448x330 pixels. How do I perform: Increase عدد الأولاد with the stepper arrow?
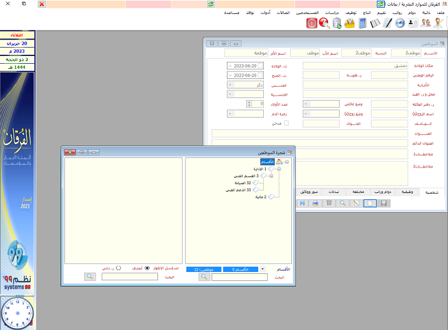click(249, 102)
